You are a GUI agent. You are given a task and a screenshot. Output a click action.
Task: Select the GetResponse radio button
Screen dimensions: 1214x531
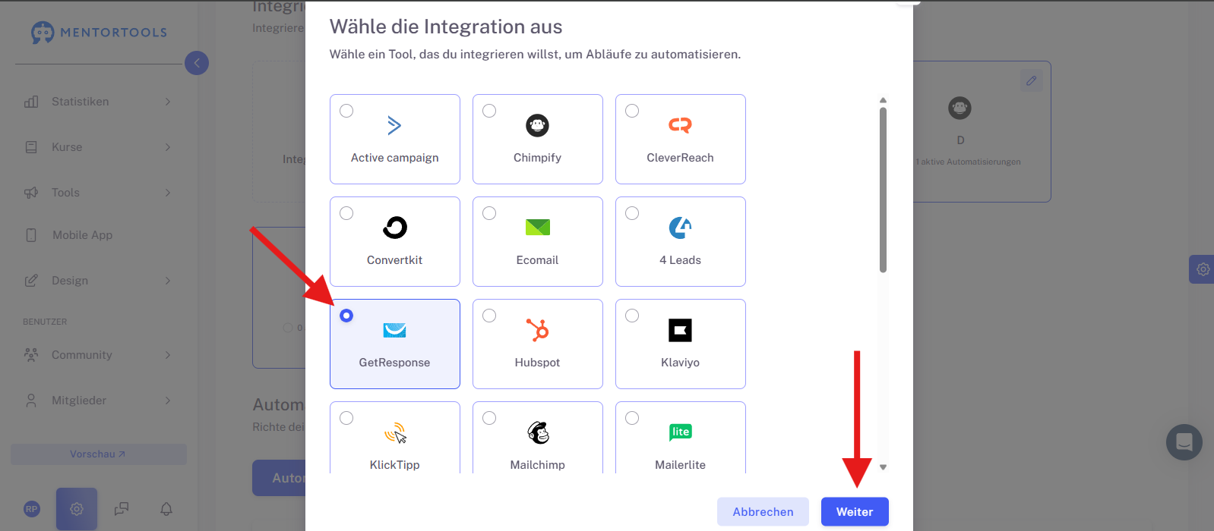coord(346,316)
